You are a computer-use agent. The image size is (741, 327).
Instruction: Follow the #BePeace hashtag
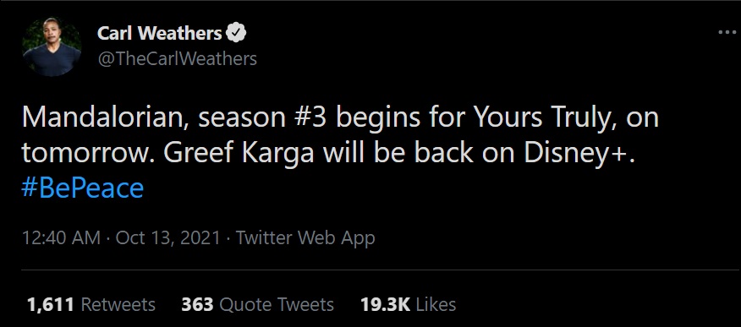[83, 188]
